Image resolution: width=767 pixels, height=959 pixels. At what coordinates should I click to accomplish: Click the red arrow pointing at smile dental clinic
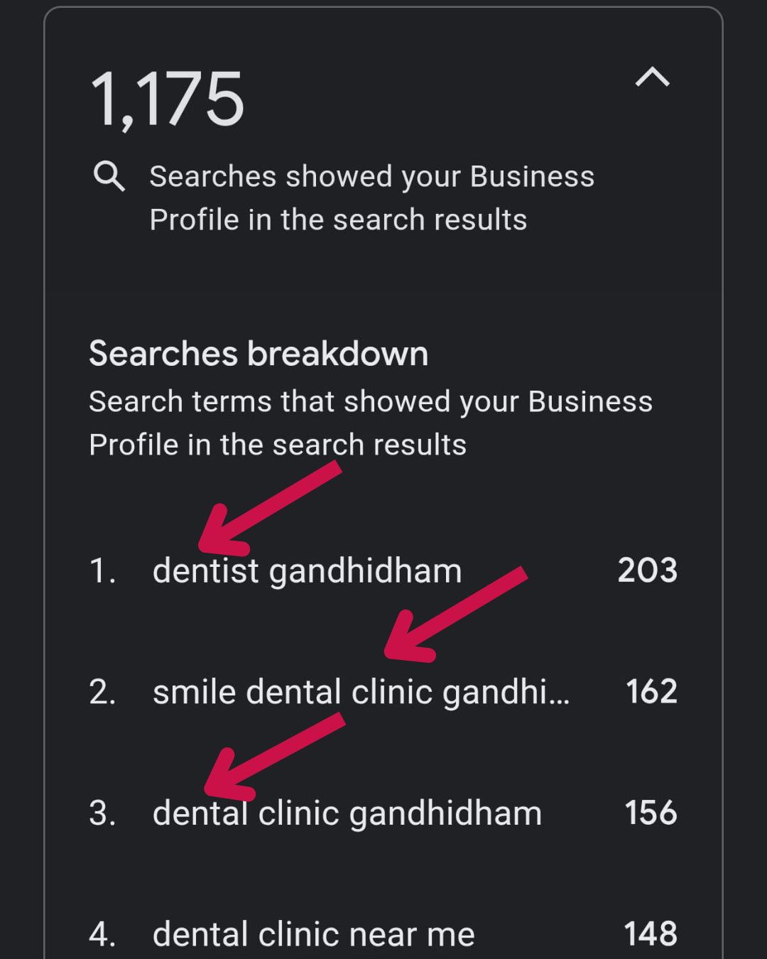[455, 614]
